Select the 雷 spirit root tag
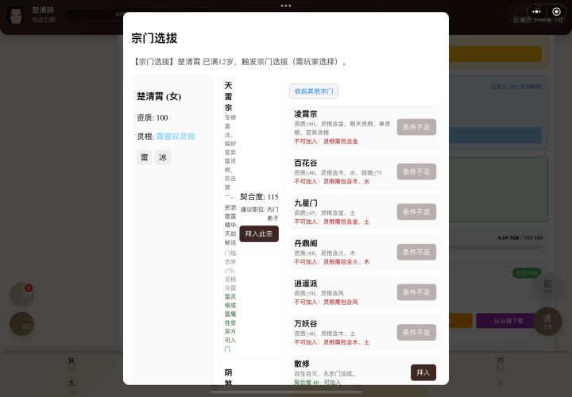 click(145, 157)
